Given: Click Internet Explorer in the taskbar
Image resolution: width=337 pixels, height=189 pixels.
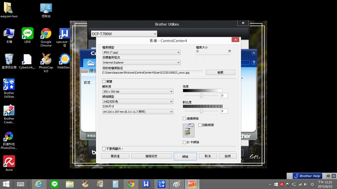Looking at the screenshot, I should pyautogui.click(x=39, y=184).
